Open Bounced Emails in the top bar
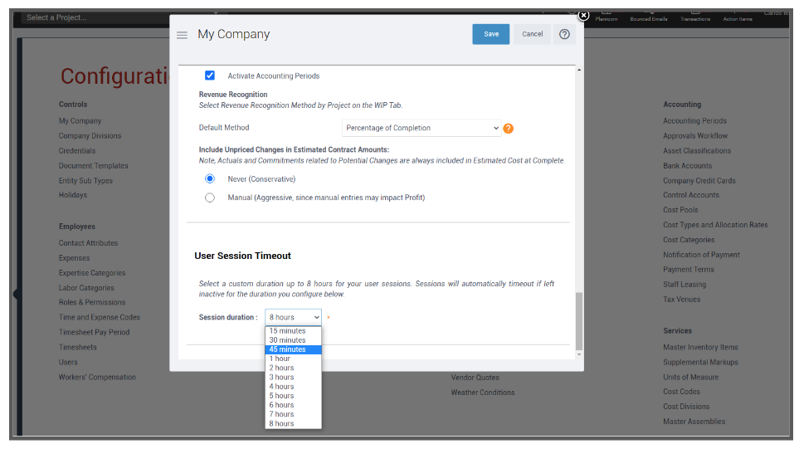This screenshot has width=799, height=449. point(648,15)
